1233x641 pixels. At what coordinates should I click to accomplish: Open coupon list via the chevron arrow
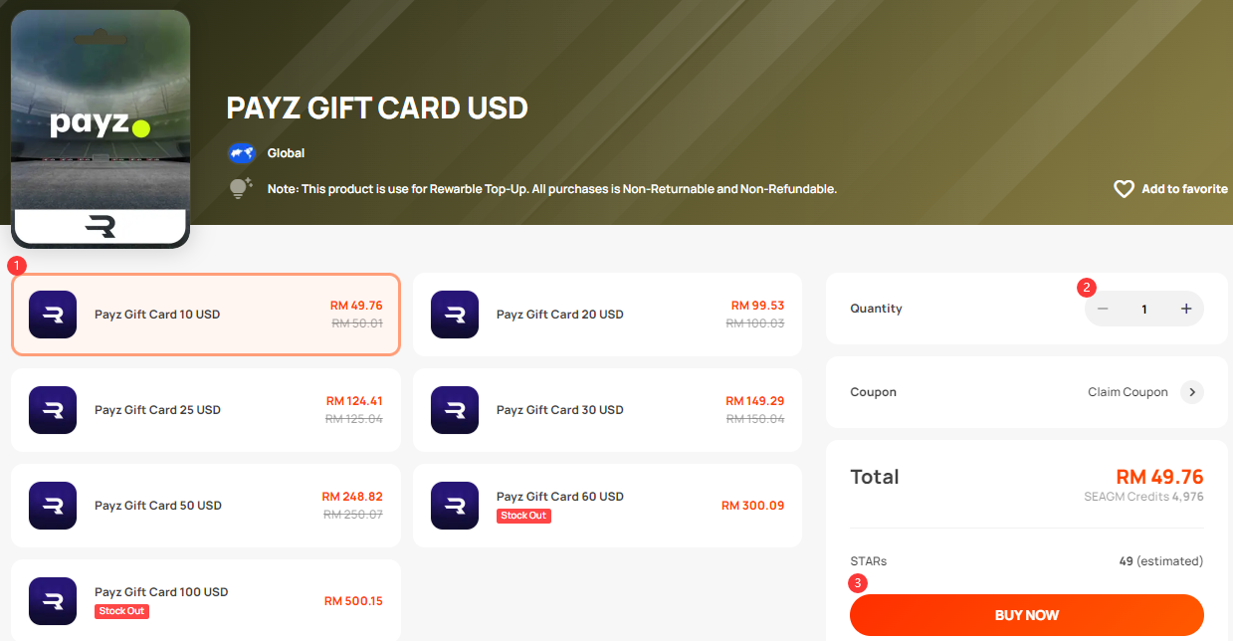point(1191,392)
